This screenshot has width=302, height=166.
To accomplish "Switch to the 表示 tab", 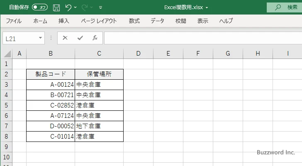I will click(x=202, y=21).
